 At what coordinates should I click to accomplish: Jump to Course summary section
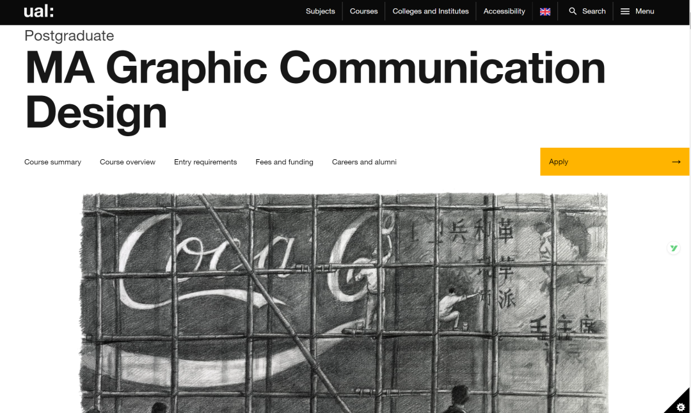pyautogui.click(x=53, y=162)
